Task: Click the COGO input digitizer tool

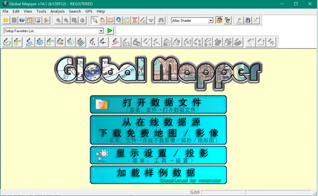Action: coord(61,42)
